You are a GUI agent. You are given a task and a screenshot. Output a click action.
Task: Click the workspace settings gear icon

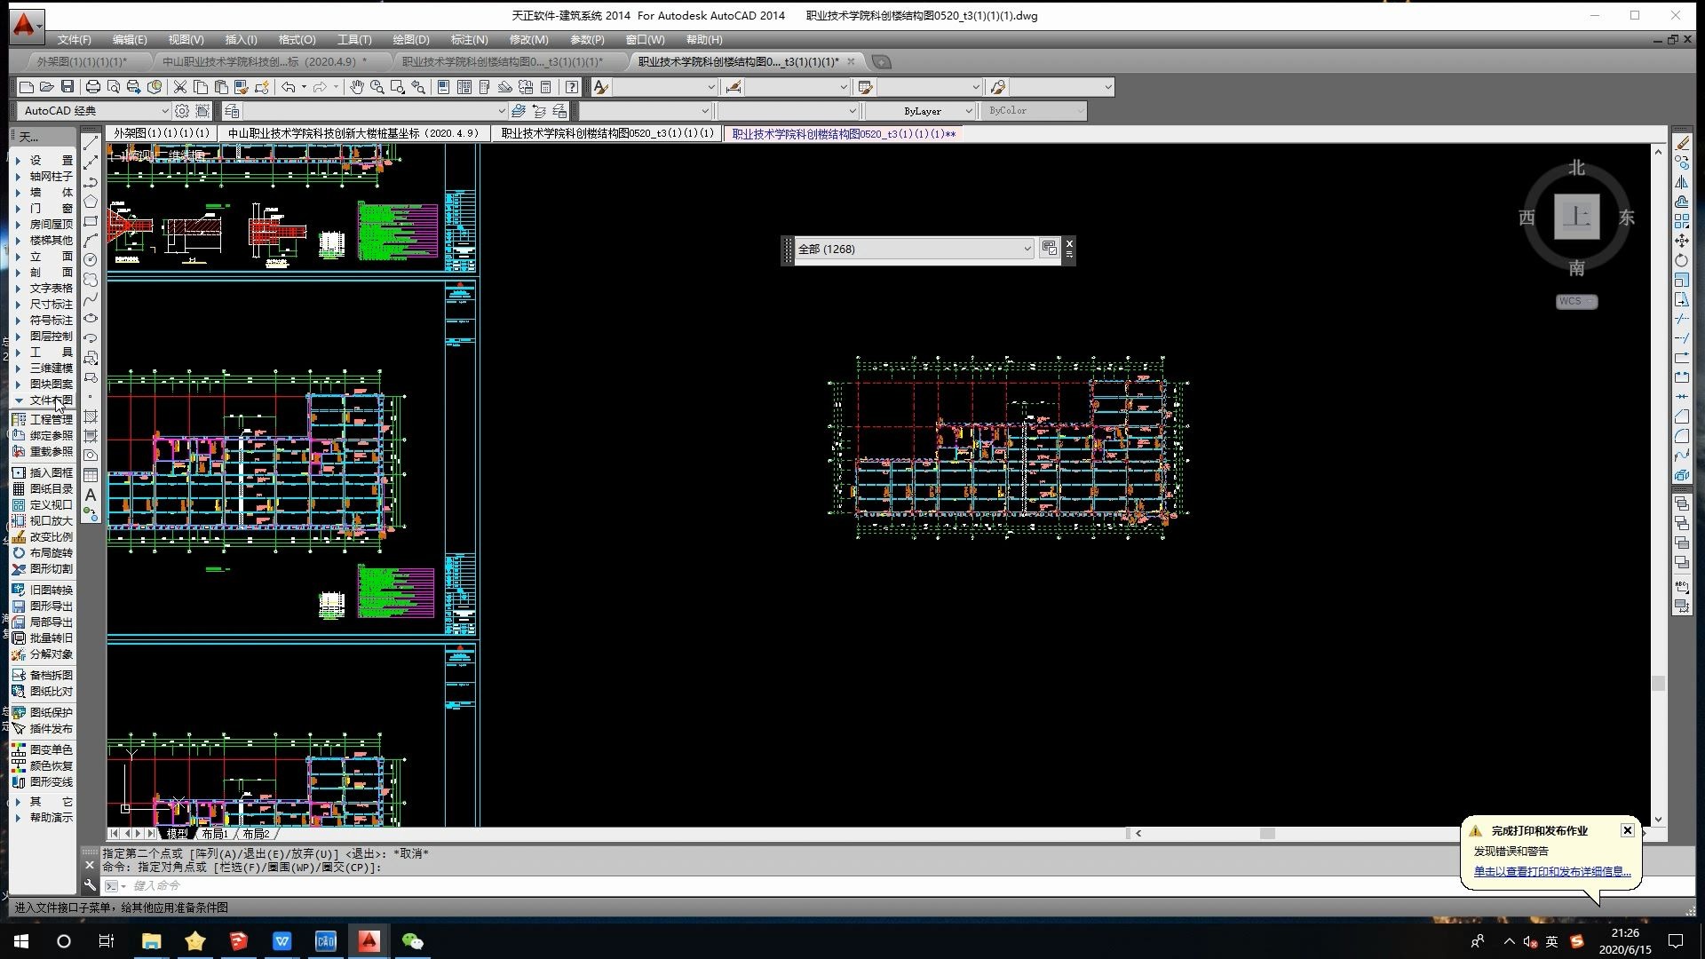(x=182, y=111)
